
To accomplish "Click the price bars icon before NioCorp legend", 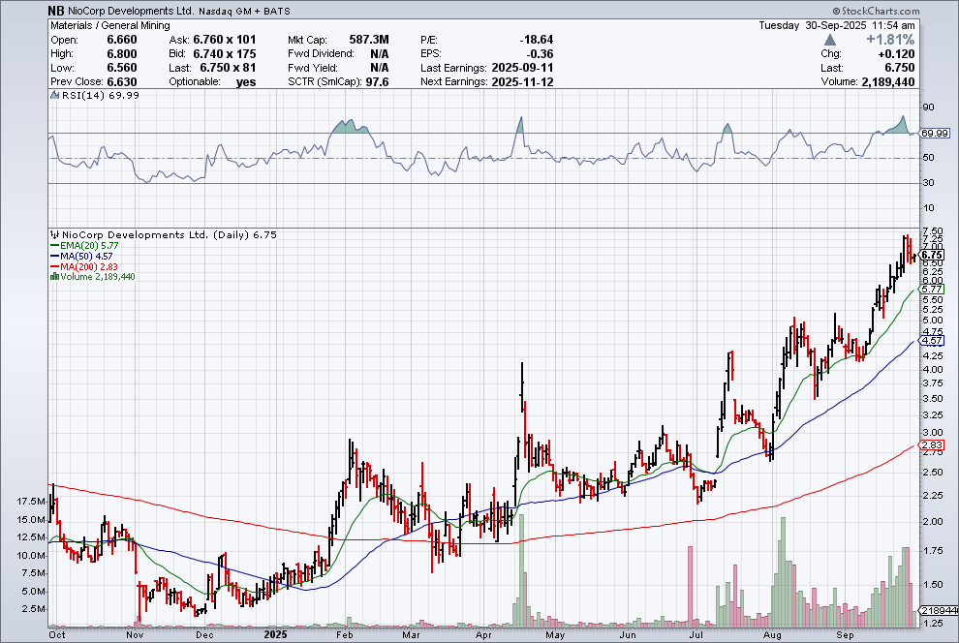I will click(54, 234).
